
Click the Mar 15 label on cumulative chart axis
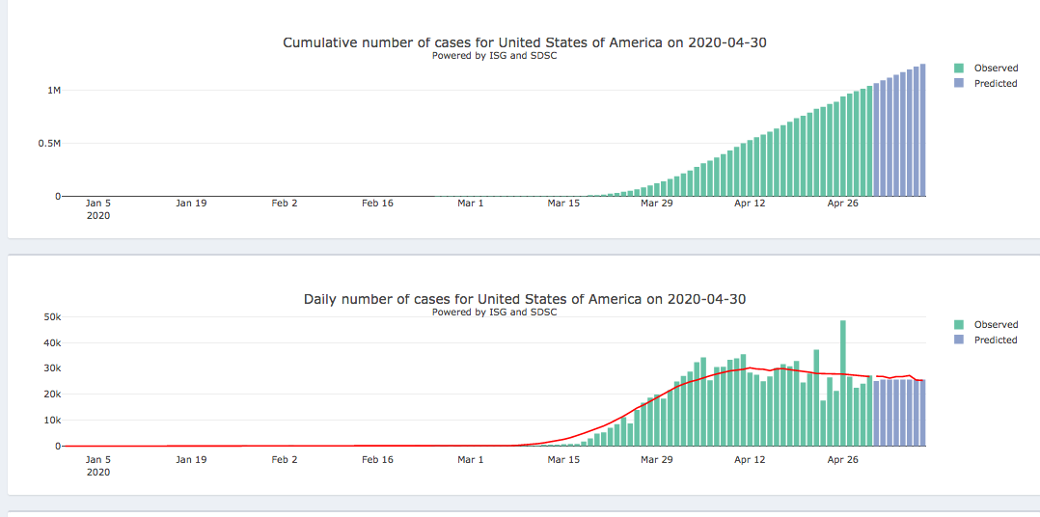point(563,204)
